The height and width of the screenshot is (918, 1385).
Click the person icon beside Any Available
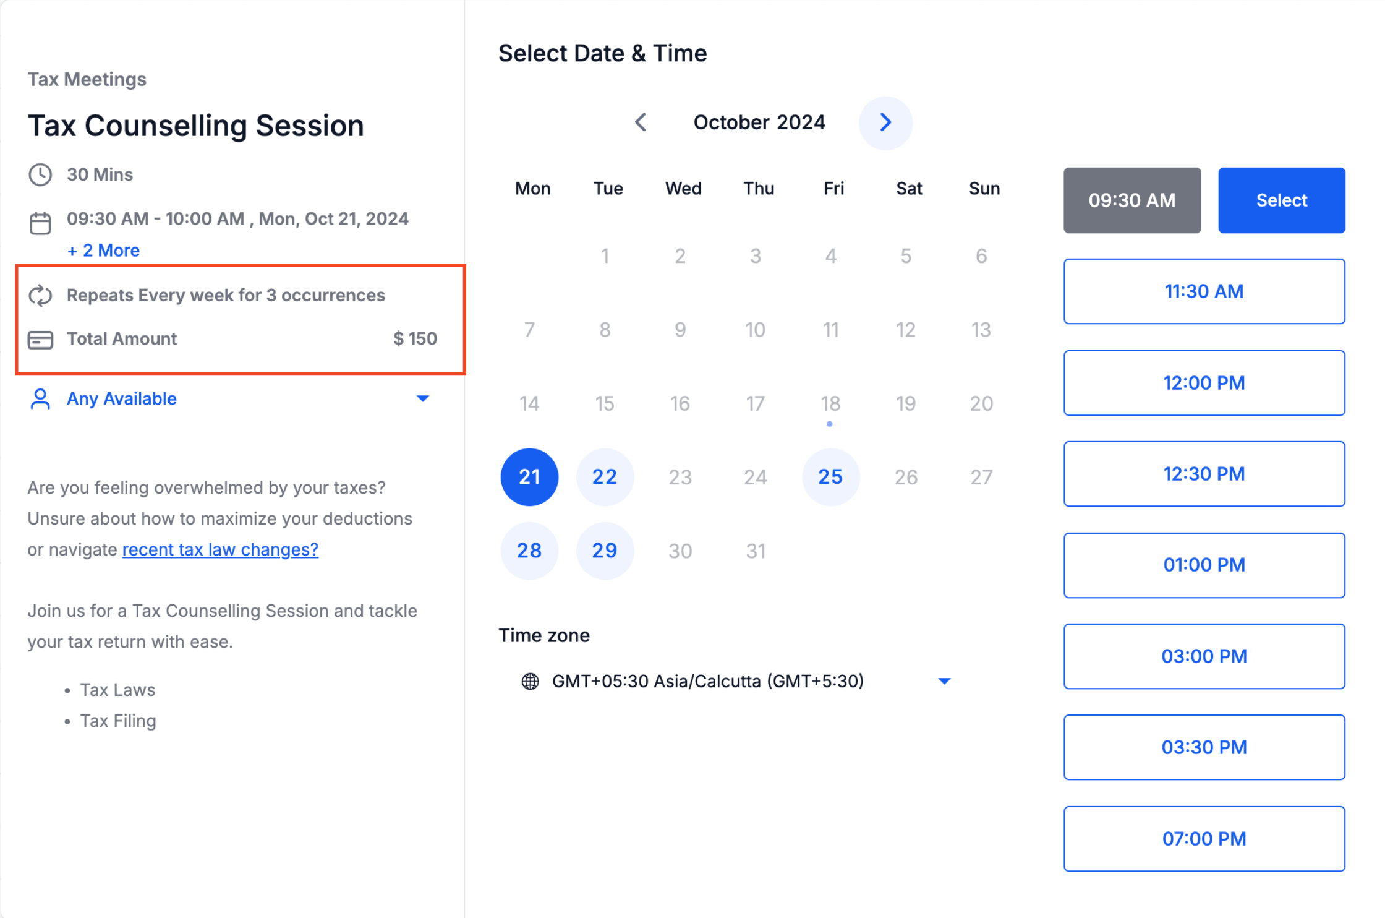click(40, 399)
